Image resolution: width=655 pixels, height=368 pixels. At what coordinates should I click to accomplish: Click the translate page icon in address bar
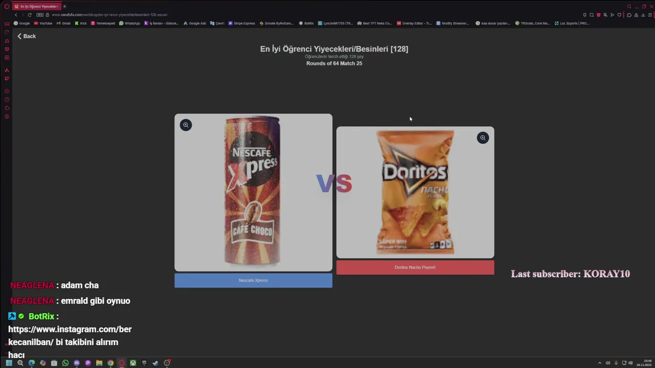pos(605,15)
